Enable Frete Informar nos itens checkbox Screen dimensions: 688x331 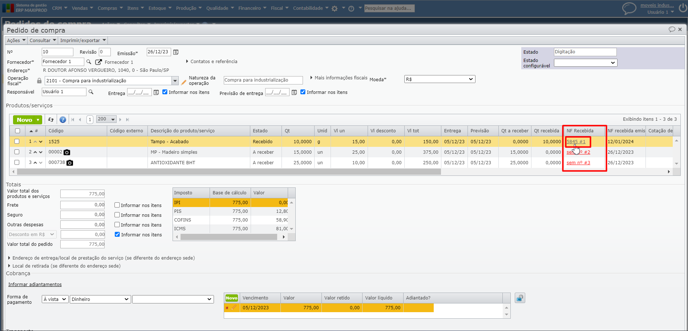[117, 205]
